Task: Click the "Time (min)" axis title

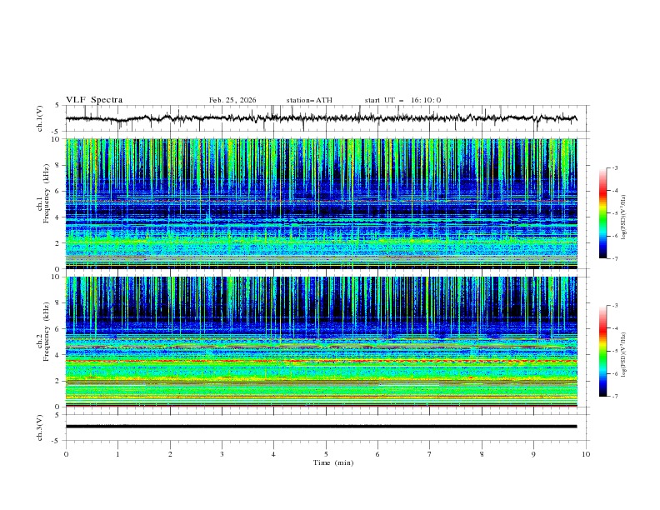Action: pos(333,462)
